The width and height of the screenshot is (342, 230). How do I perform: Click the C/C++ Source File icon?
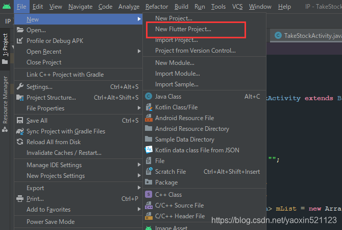pos(149,205)
